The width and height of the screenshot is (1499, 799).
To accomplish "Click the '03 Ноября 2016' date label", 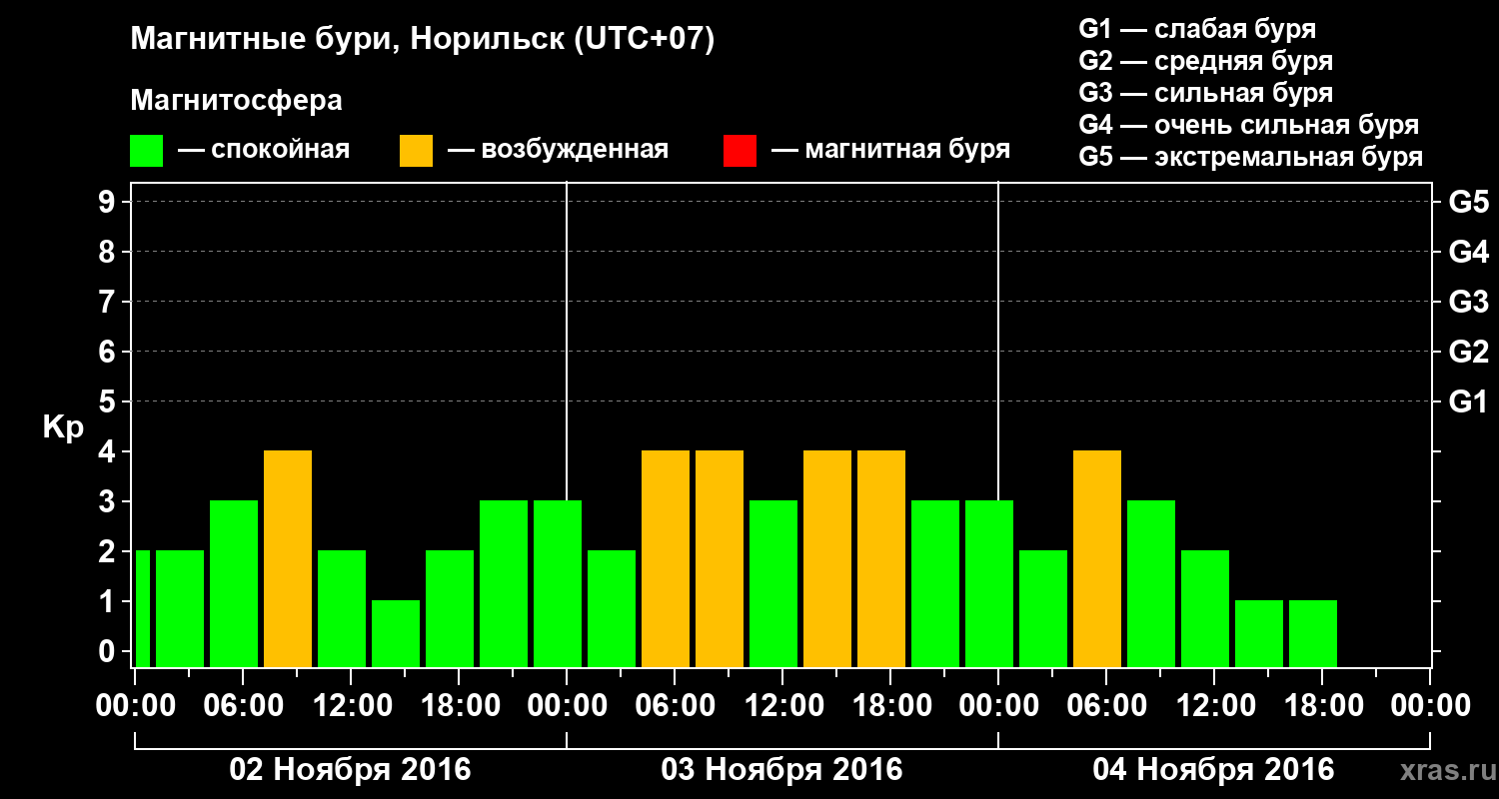I will click(x=781, y=770).
